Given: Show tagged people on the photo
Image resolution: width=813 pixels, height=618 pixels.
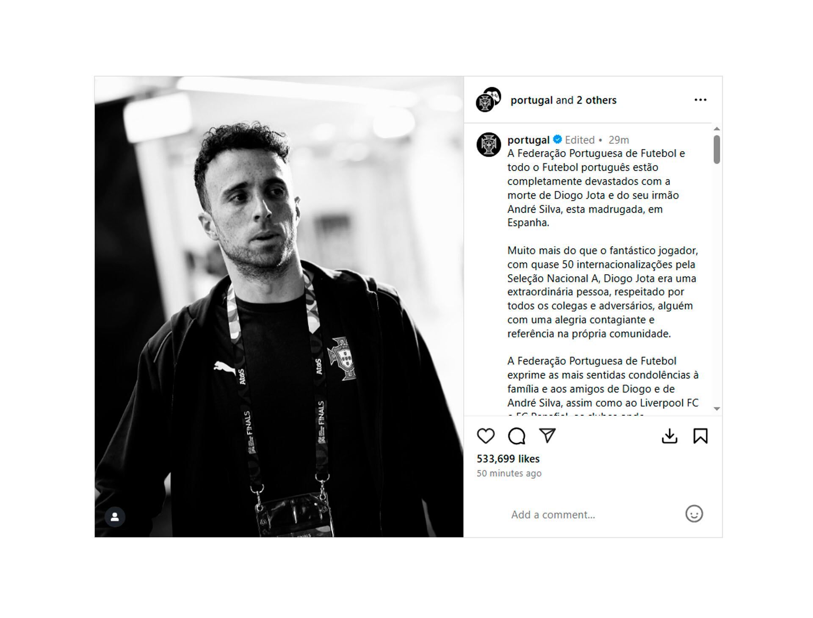Looking at the screenshot, I should pos(115,517).
